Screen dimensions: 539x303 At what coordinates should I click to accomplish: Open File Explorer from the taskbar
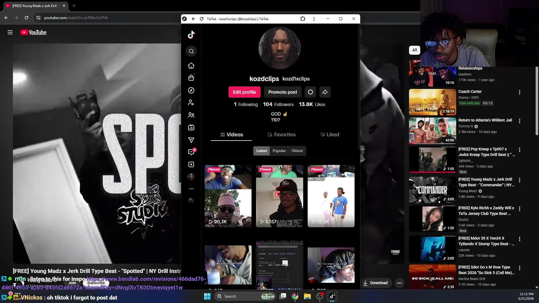[307, 296]
